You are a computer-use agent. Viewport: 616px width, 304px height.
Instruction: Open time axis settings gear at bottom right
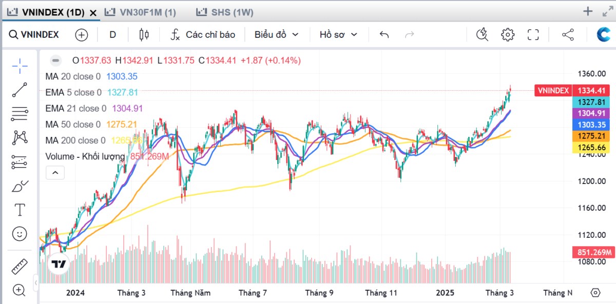point(595,293)
